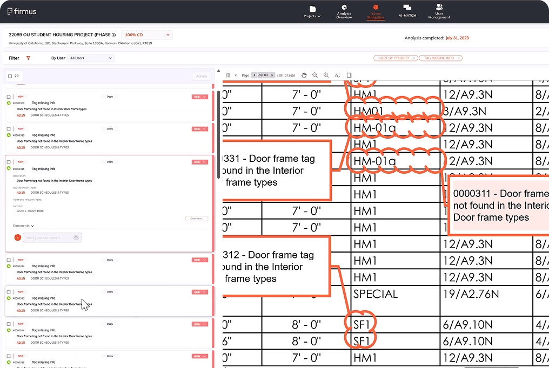Click the send arrow in the comment box
Viewport: 549px width, 368px height.
[76, 237]
